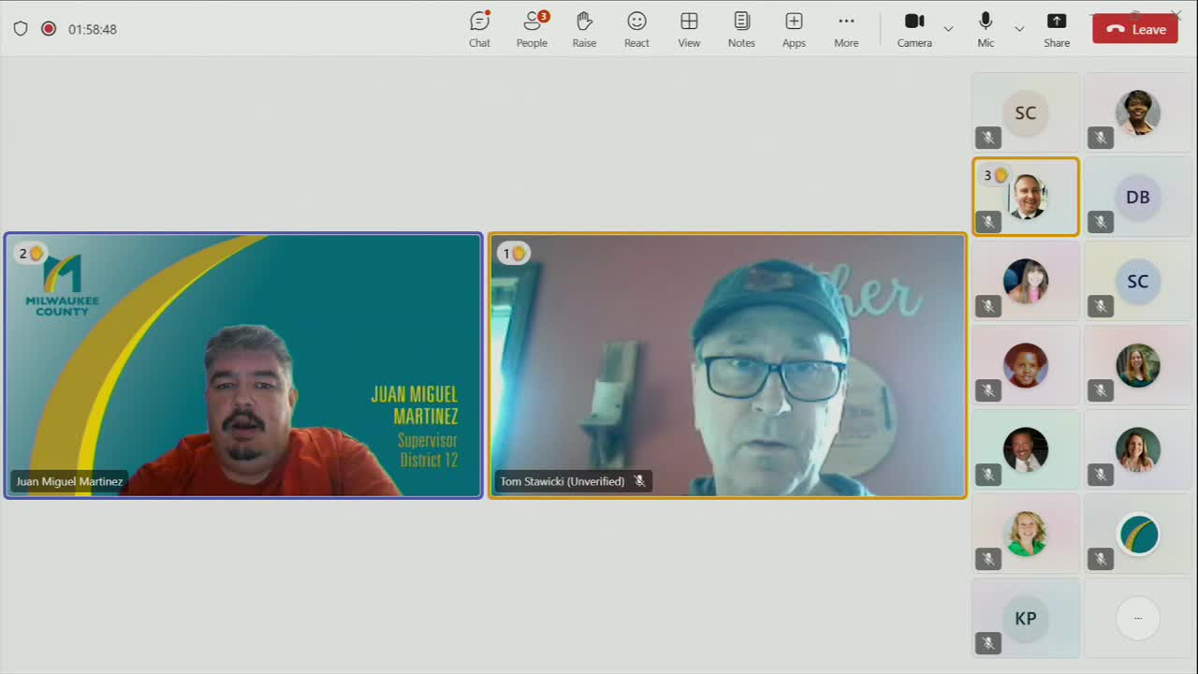Select avatar of blonde woman in green top
The image size is (1198, 674).
pos(1026,534)
